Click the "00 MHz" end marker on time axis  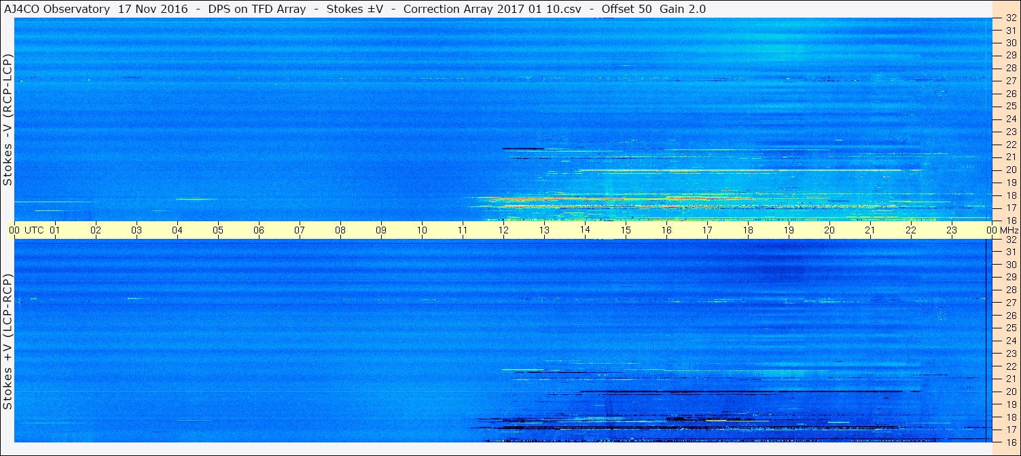1003,230
